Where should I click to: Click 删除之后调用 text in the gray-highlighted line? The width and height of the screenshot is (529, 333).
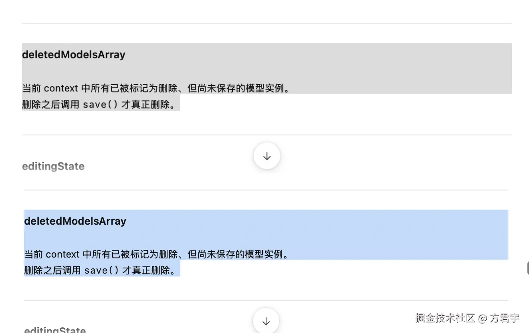coord(50,105)
